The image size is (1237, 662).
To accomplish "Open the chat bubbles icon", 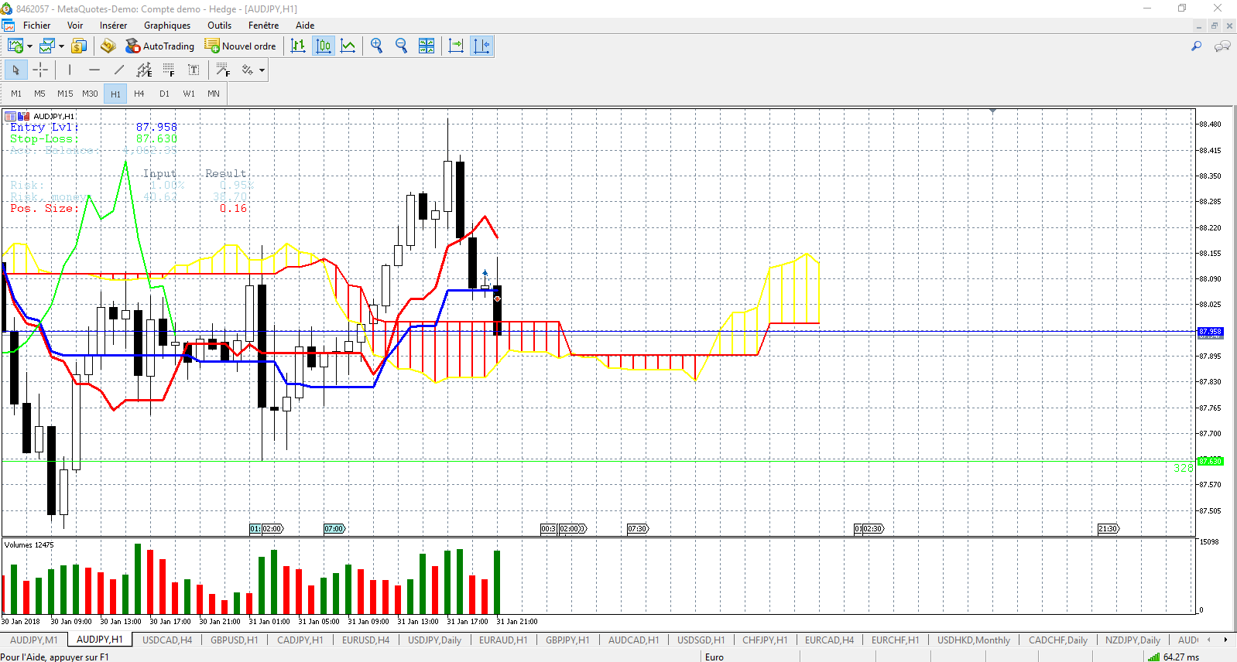I will pyautogui.click(x=1222, y=46).
